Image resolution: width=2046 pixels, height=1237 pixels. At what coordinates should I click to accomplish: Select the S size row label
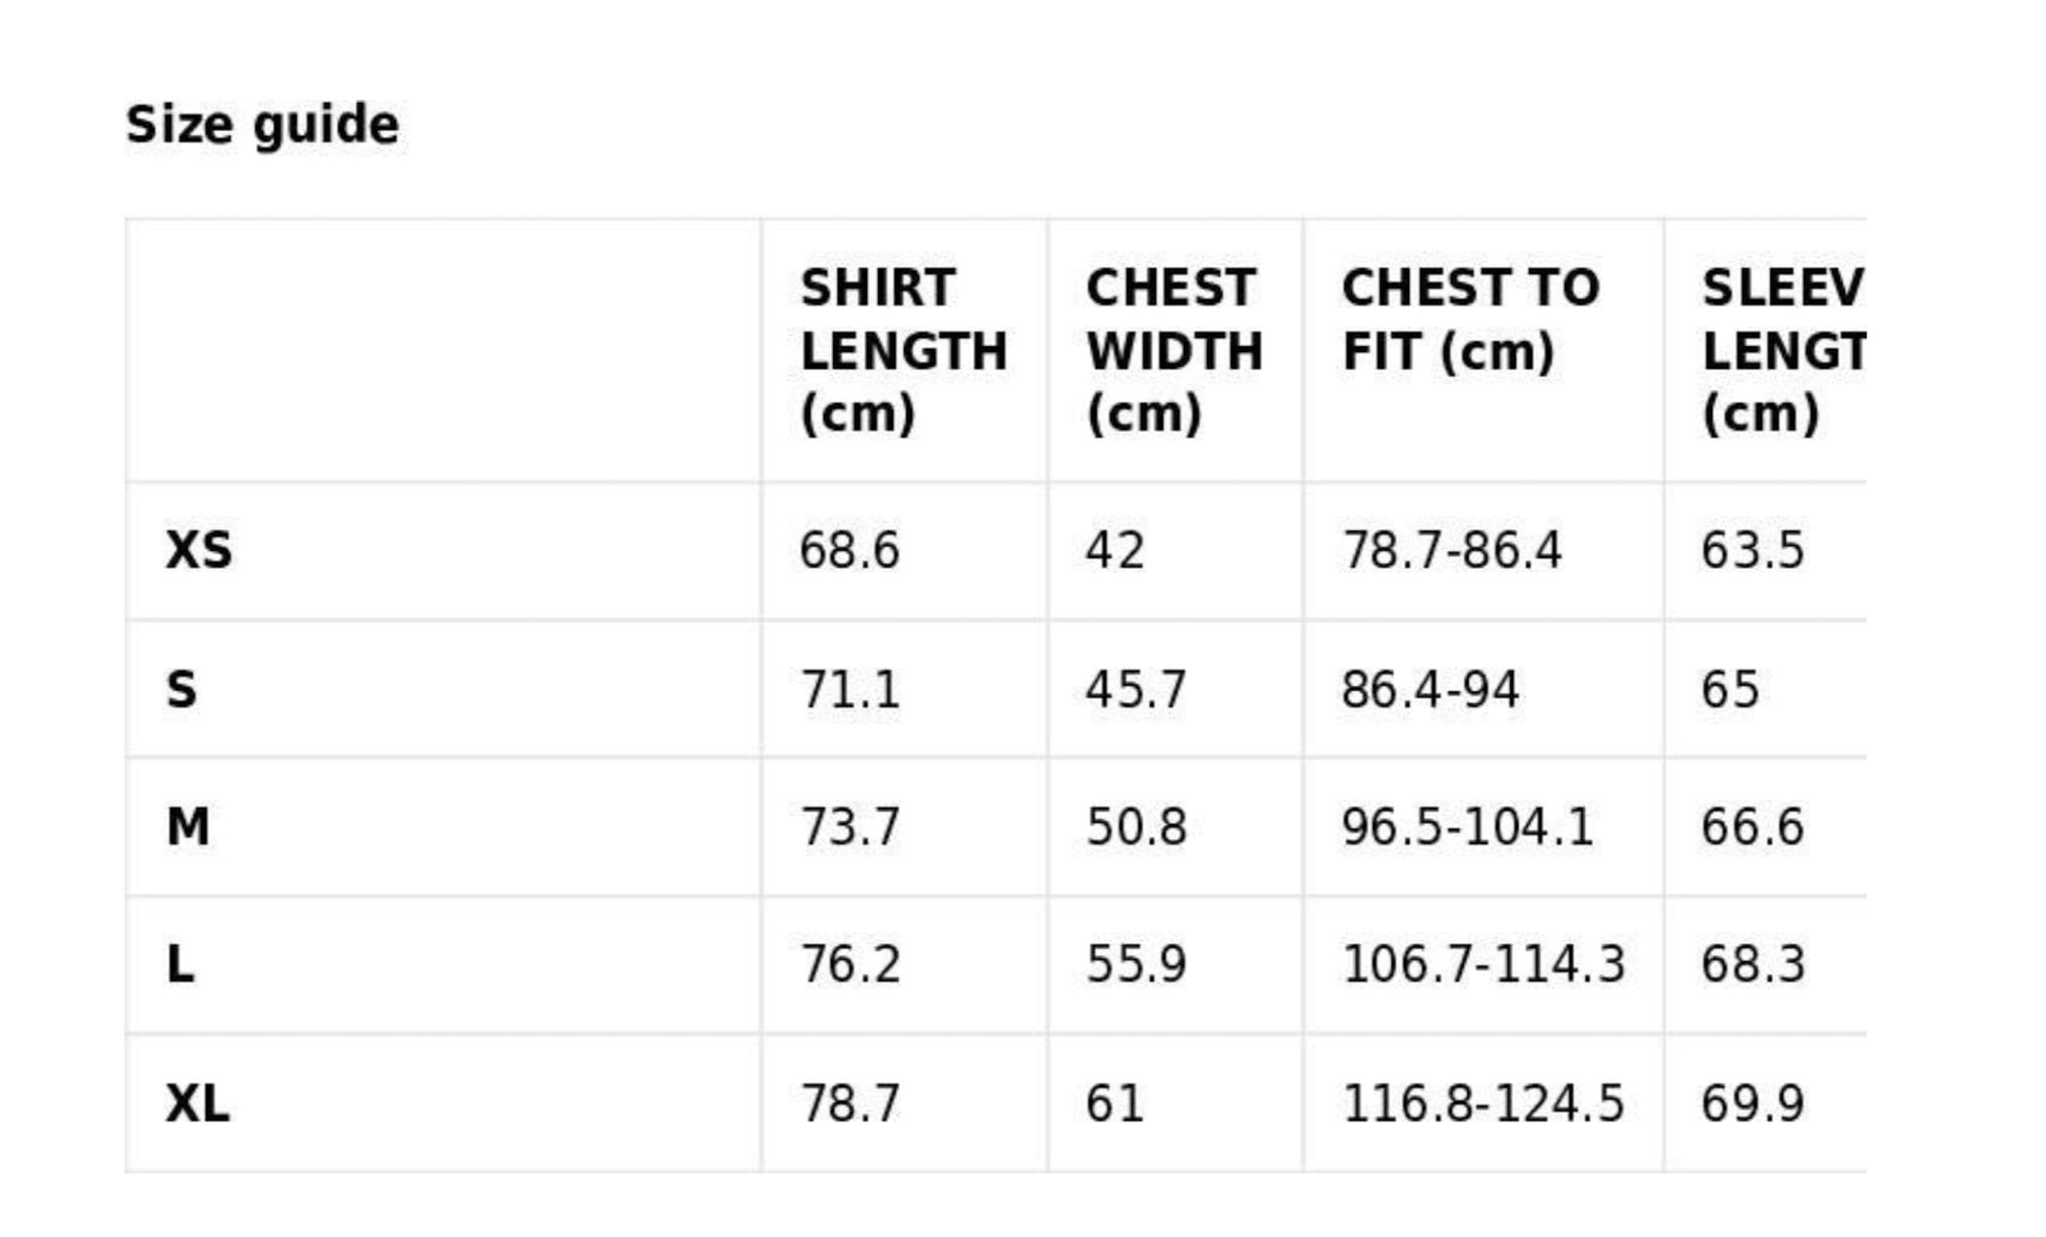(182, 690)
